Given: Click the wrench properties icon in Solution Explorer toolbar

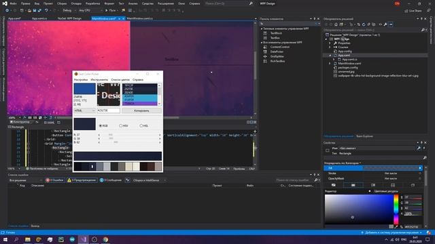Looking at the screenshot, I should click(x=385, y=24).
